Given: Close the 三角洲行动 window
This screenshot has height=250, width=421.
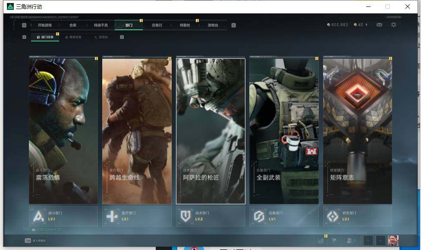Looking at the screenshot, I should 408,6.
